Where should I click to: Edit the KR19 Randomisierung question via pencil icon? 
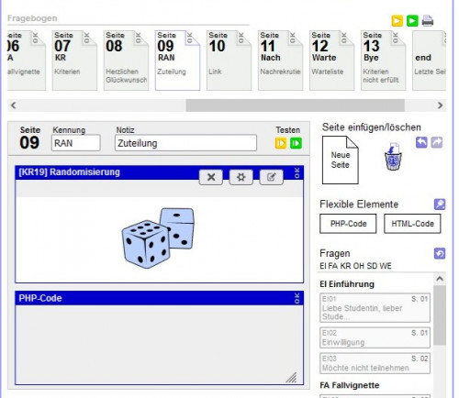[x=271, y=177]
